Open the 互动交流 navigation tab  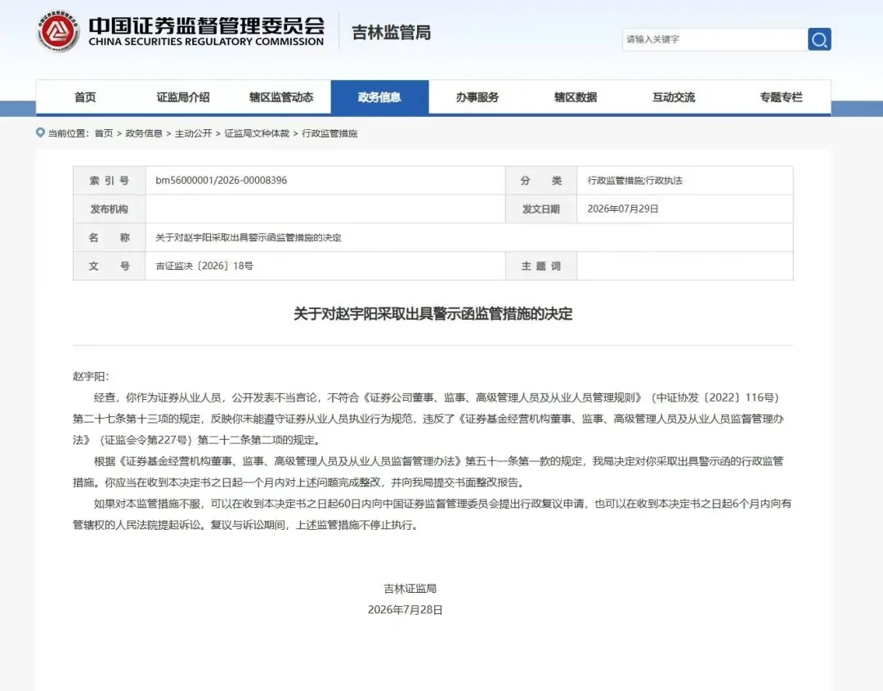coord(674,97)
